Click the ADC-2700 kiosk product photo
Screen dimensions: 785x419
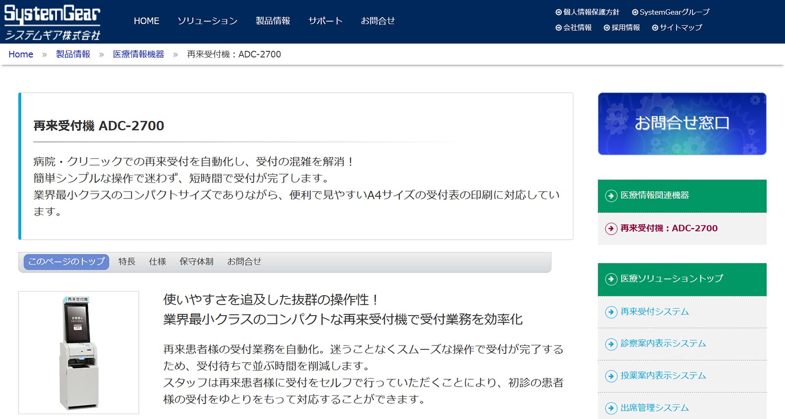pyautogui.click(x=78, y=352)
